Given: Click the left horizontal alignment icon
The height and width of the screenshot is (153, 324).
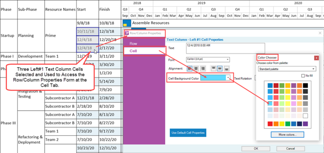Looking at the screenshot, I should pyautogui.click(x=190, y=68).
